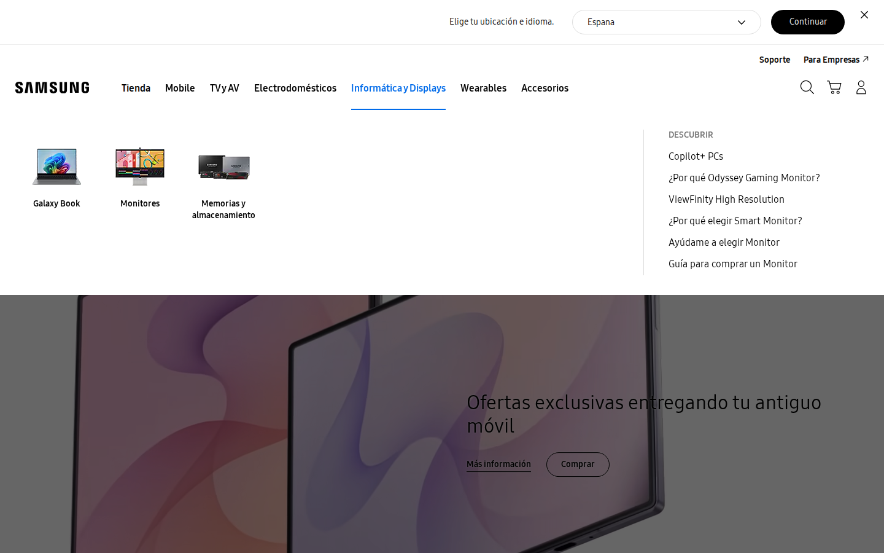Open the TV y AV menu
This screenshot has height=553, width=884.
(225, 88)
